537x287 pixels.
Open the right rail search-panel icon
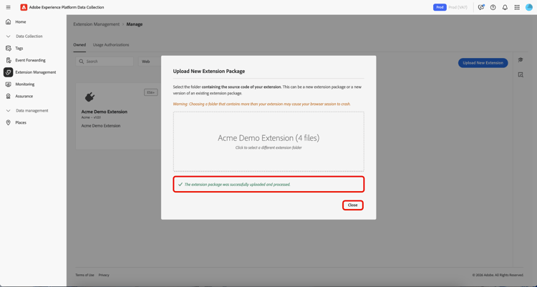point(521,74)
